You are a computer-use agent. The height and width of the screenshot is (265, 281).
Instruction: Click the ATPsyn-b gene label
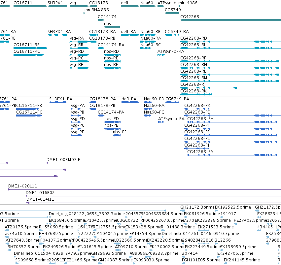tap(167, 3)
